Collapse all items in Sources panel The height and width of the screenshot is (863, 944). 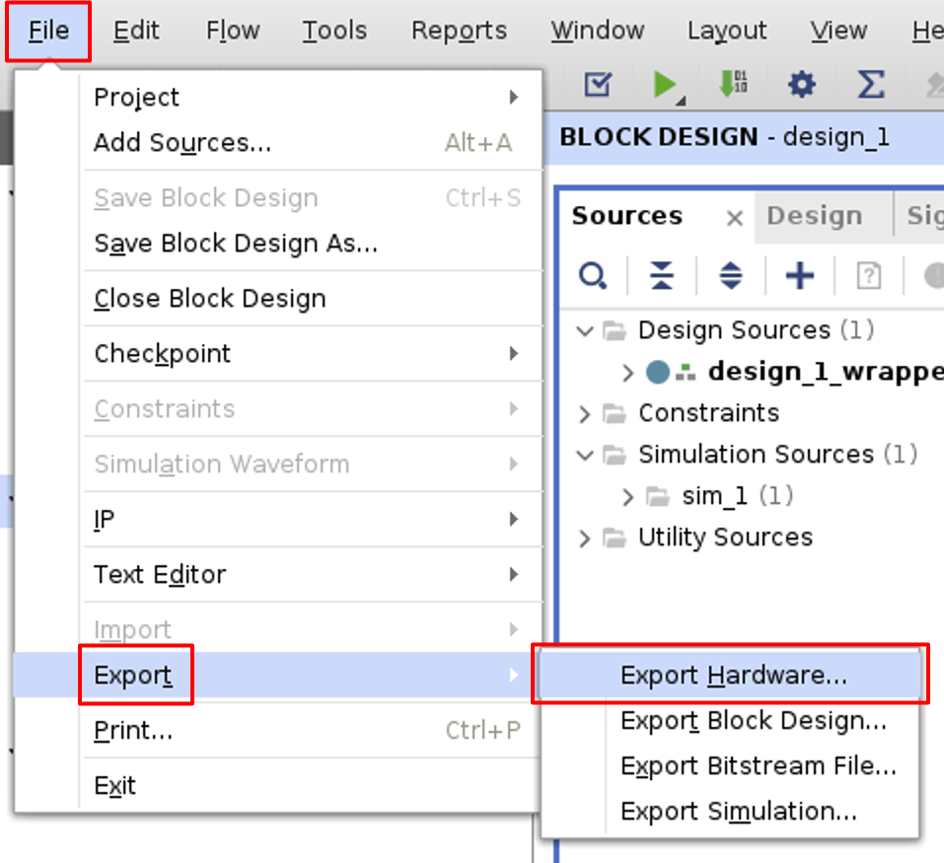click(x=661, y=275)
